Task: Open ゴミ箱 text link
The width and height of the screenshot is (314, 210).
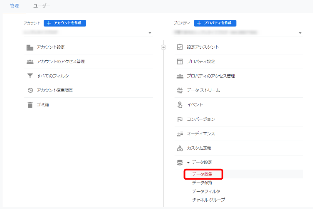Action: click(43, 105)
